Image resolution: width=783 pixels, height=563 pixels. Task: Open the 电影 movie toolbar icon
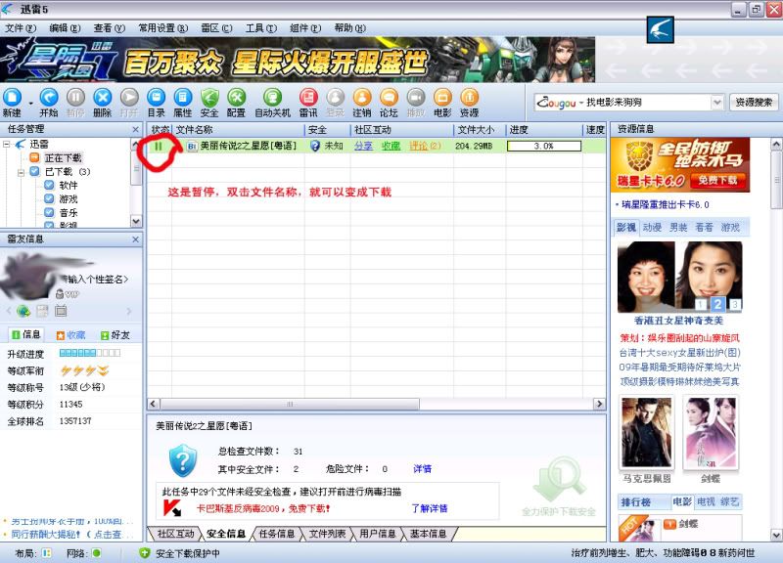point(442,98)
